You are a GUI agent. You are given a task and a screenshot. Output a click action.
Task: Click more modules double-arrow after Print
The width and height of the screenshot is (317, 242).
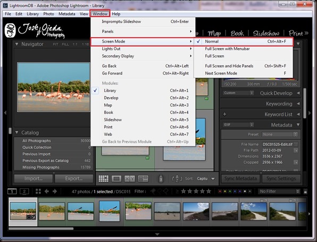306,33
